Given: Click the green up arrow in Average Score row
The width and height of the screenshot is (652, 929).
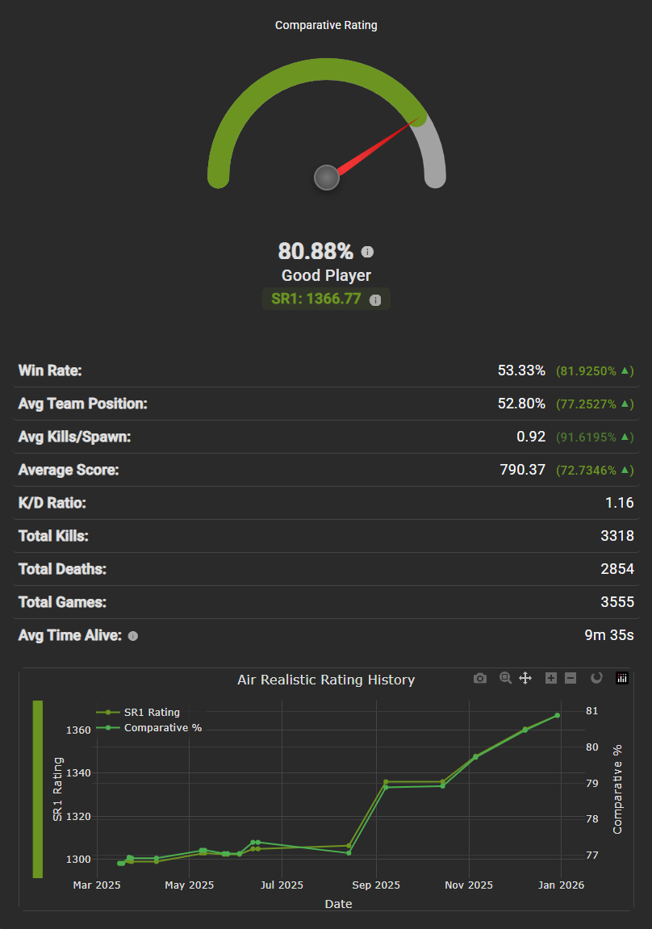Looking at the screenshot, I should click(625, 471).
